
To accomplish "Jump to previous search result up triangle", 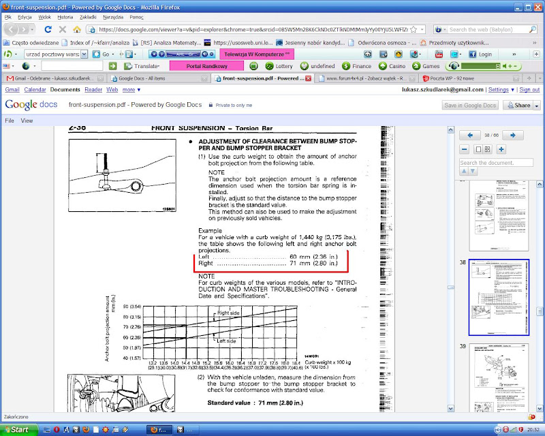I will (x=464, y=171).
